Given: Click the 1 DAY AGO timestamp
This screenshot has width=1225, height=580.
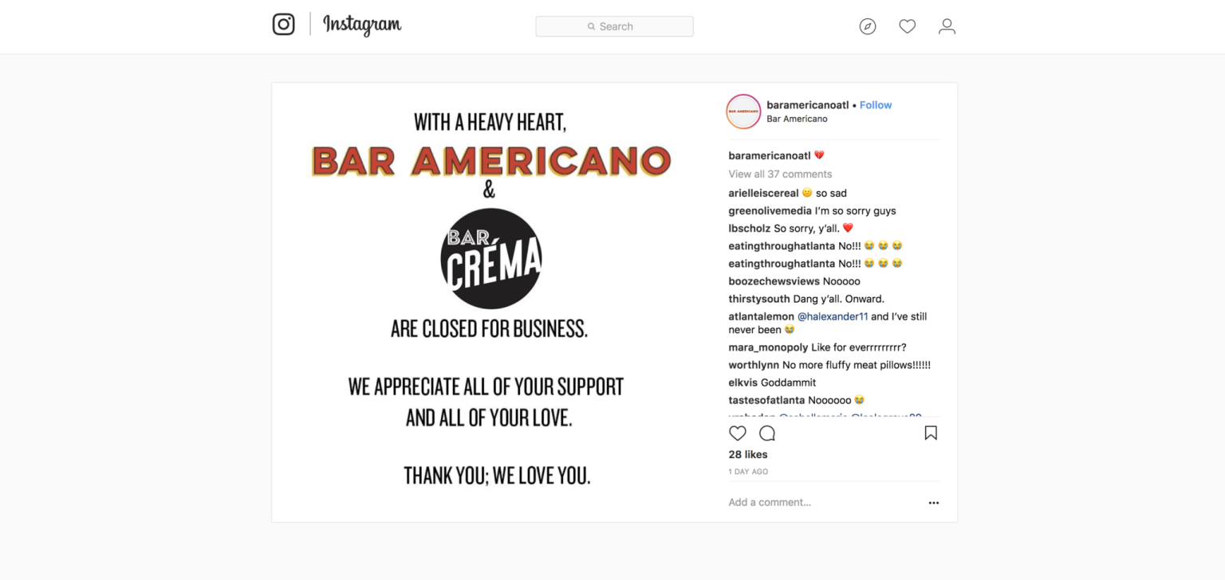Looking at the screenshot, I should (748, 472).
